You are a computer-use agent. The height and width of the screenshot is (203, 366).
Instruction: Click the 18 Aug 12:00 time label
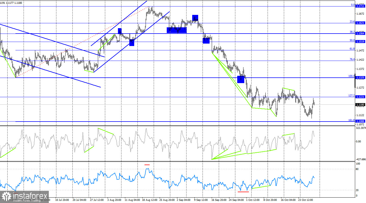[149, 200]
